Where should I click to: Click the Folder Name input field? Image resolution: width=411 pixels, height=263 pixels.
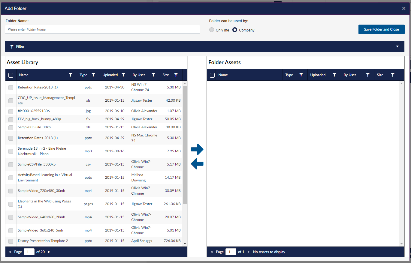[102, 29]
